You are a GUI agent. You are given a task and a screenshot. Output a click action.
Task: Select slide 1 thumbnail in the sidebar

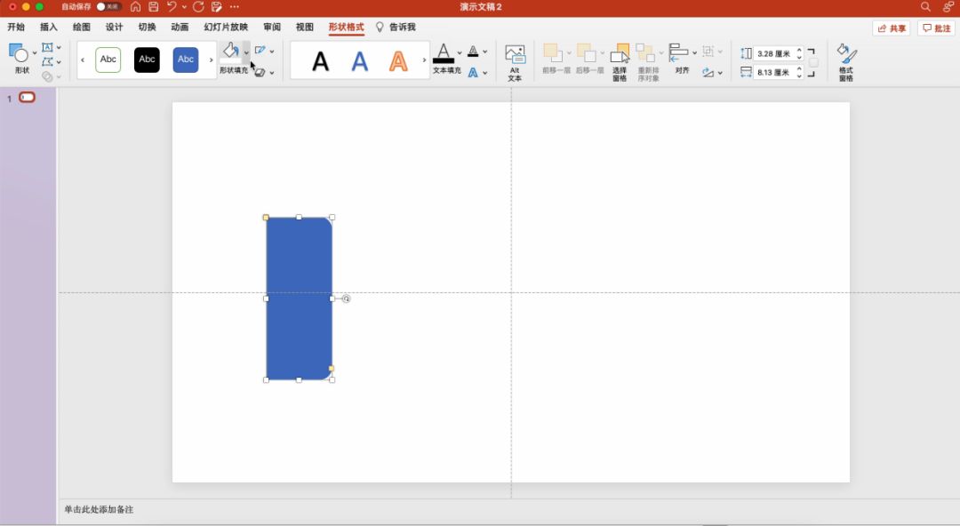pos(27,98)
